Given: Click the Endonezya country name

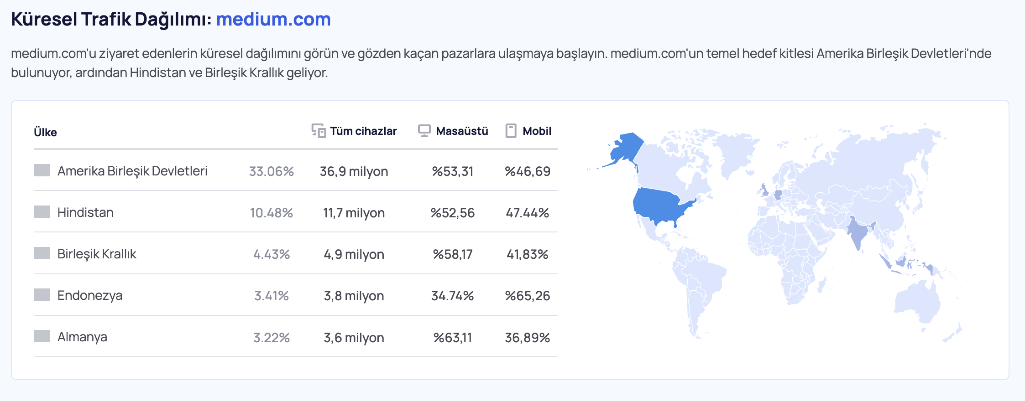Looking at the screenshot, I should point(90,295).
